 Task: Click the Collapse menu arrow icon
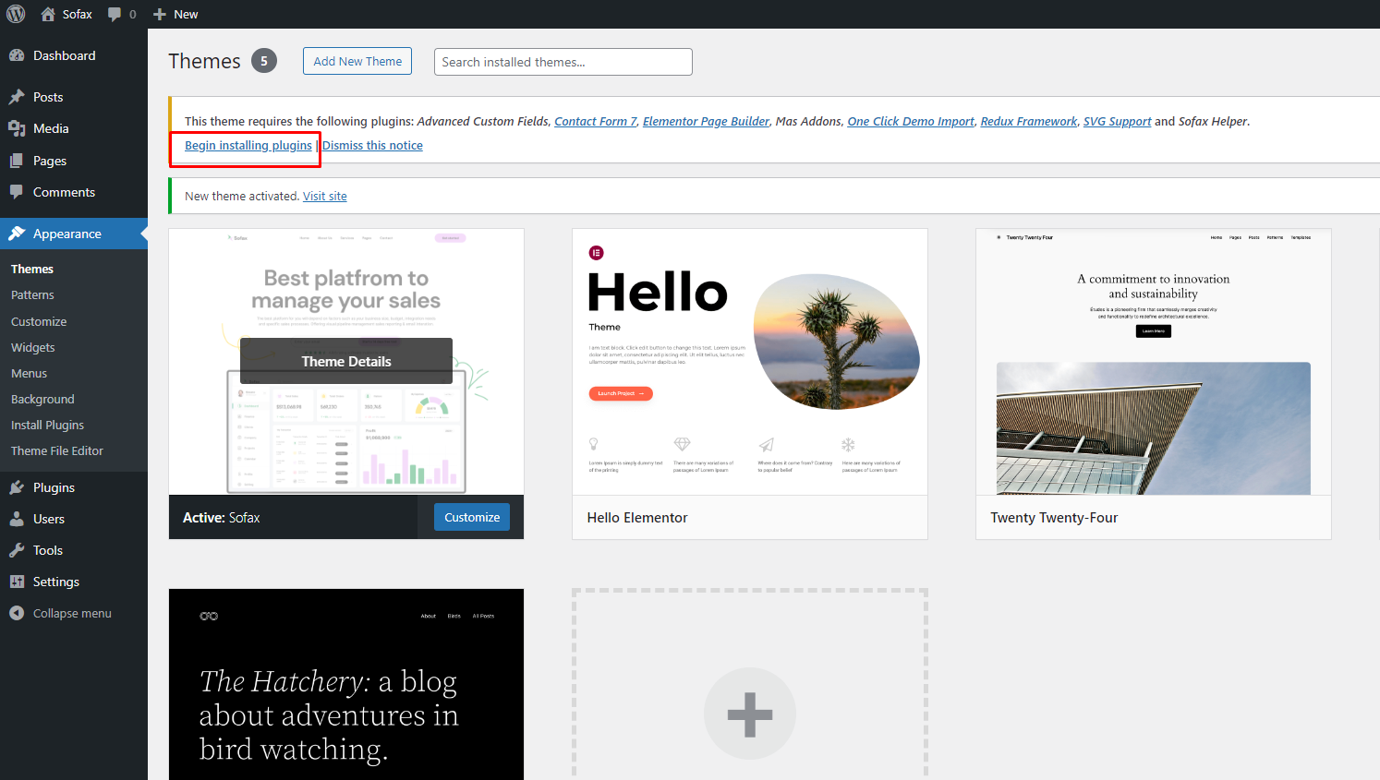tap(17, 613)
